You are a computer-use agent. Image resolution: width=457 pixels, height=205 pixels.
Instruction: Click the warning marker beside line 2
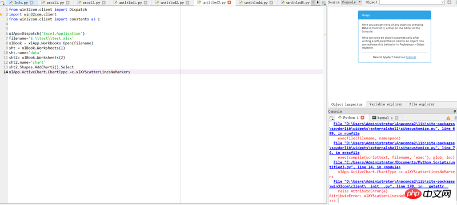[x=1, y=14]
